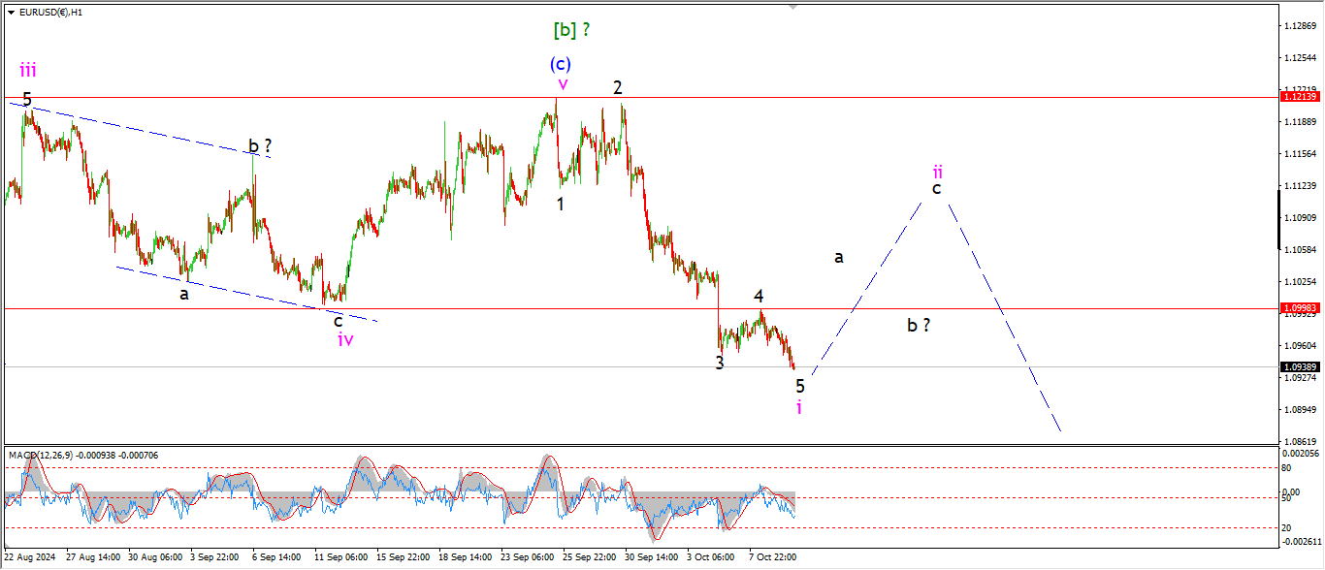Select the 'b ?' label near dashed channel
The width and height of the screenshot is (1325, 570).
coord(259,146)
